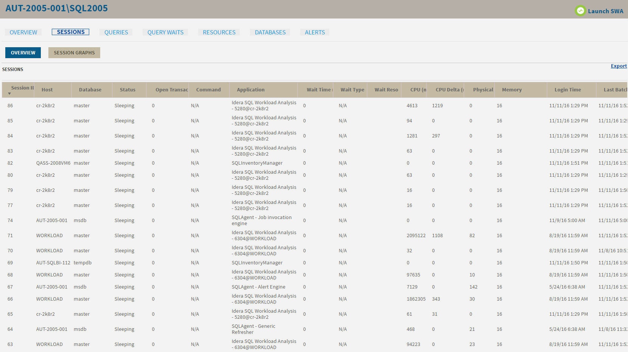Sort the table by Login Time
The height and width of the screenshot is (352, 628).
pyautogui.click(x=568, y=90)
